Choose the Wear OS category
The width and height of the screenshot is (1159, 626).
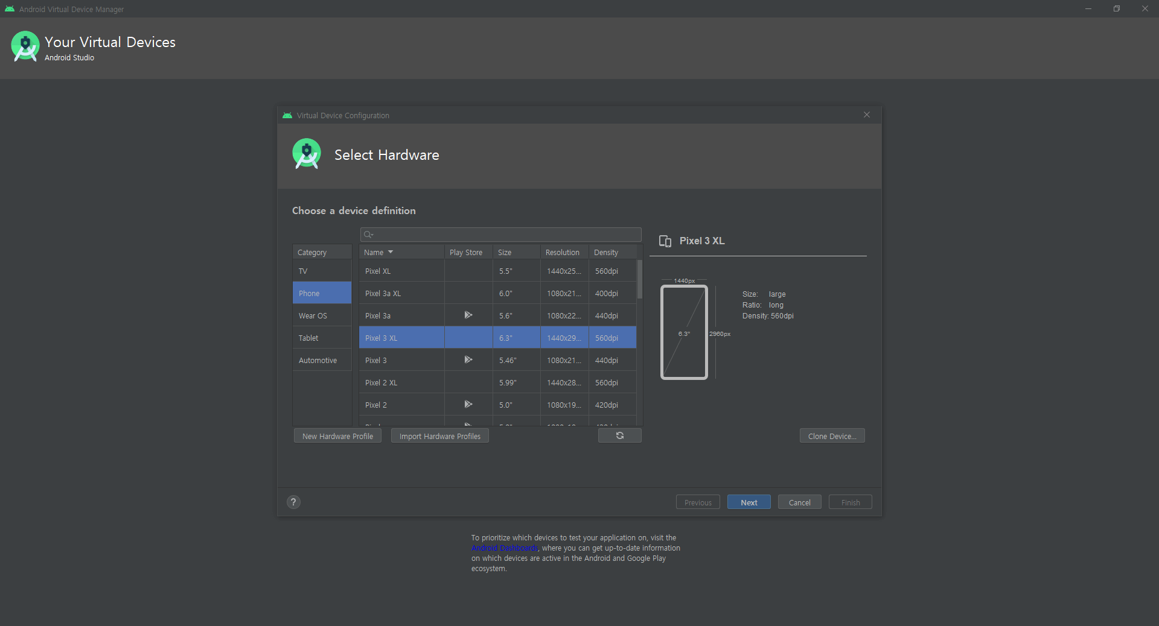[322, 315]
